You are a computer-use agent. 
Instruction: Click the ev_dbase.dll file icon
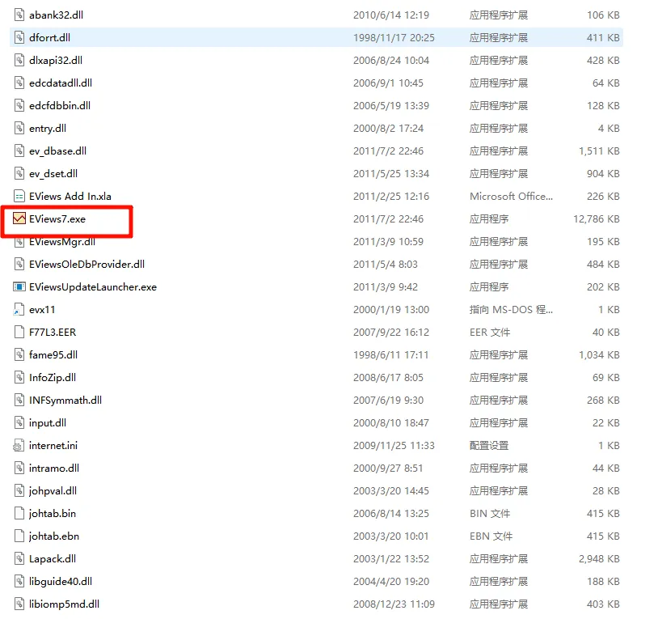pos(19,151)
